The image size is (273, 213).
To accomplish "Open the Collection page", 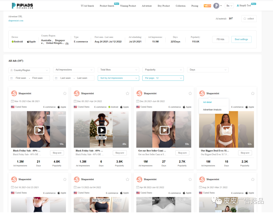I will 180,6.
